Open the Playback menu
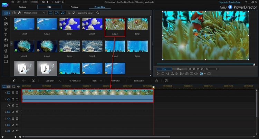Image resolution: width=259 pixels, height=139 pixels. coord(34,2)
